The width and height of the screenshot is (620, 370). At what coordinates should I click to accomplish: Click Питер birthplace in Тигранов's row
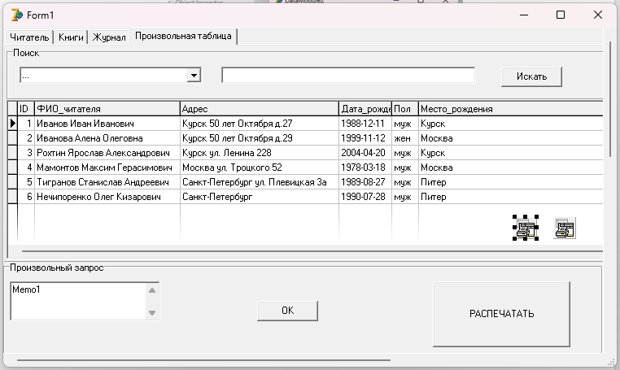[511, 182]
